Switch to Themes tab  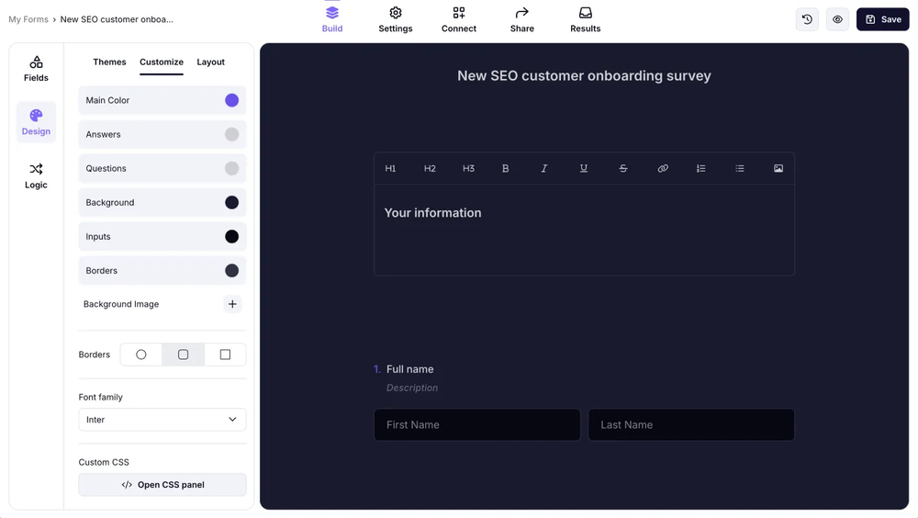(109, 62)
